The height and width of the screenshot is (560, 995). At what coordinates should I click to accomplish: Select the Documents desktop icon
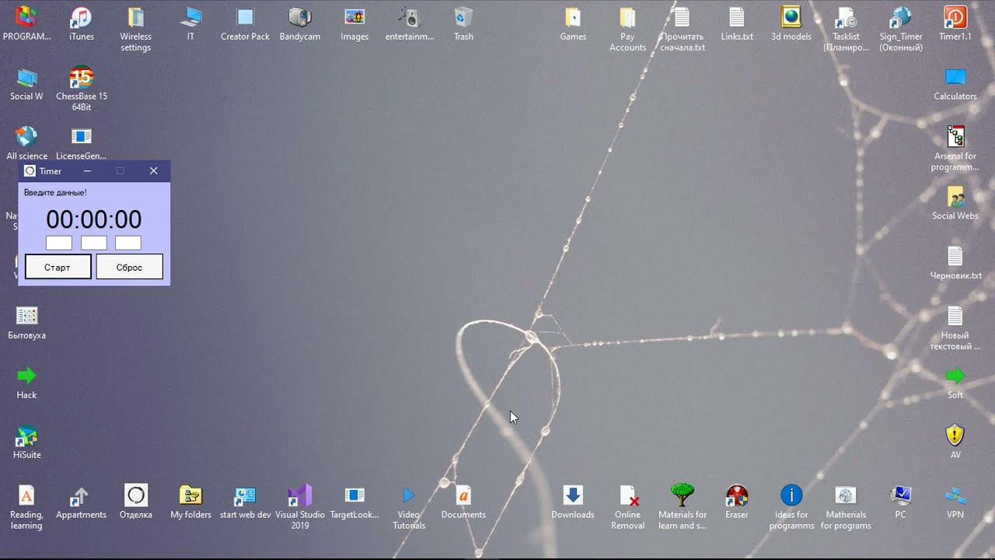pos(463,495)
